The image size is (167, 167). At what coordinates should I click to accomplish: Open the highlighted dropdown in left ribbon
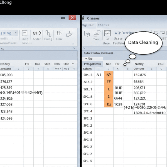tap(16, 33)
